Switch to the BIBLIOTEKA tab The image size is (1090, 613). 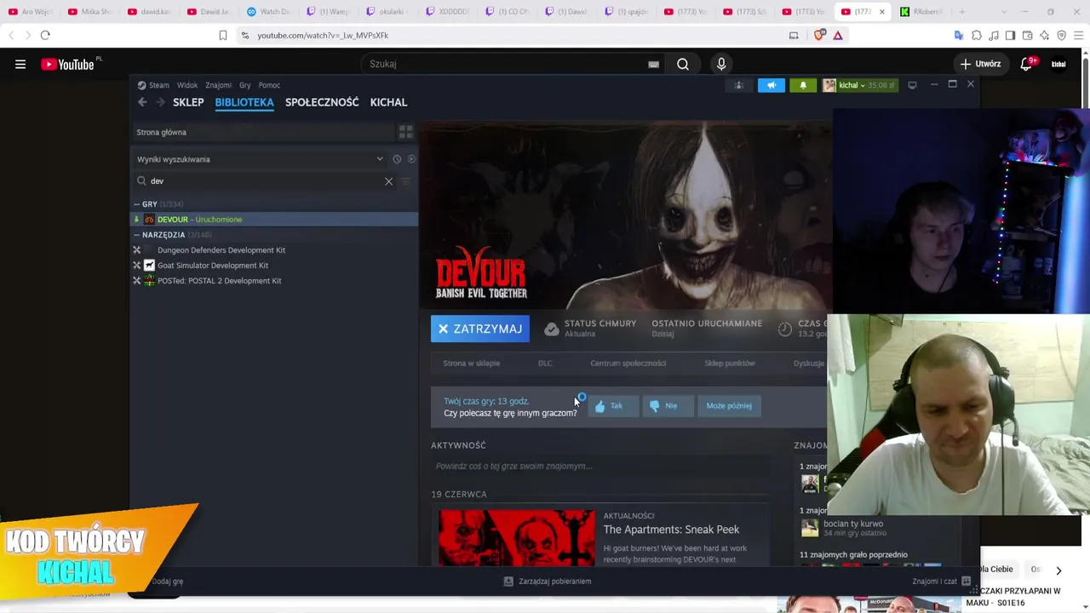pyautogui.click(x=244, y=102)
